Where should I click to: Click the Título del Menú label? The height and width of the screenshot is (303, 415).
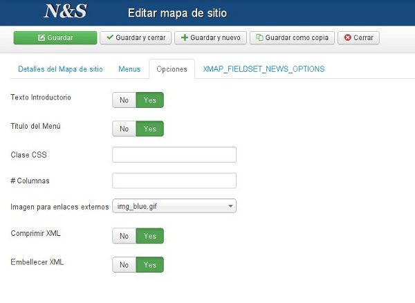(x=36, y=126)
